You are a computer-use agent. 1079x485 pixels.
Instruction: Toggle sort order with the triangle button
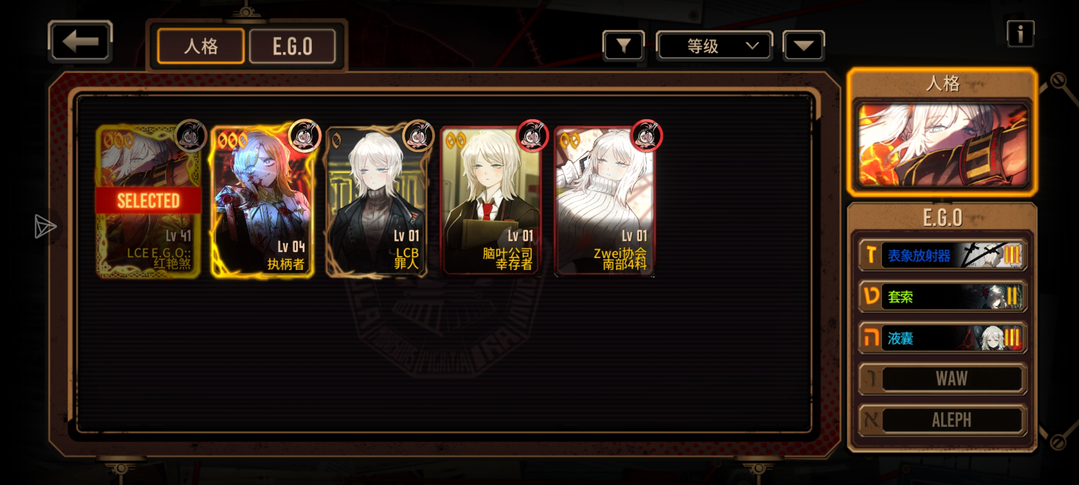803,45
